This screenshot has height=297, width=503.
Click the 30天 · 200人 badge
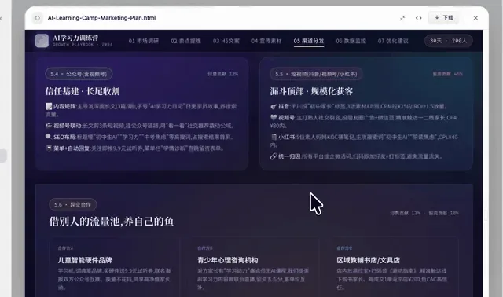click(x=448, y=41)
